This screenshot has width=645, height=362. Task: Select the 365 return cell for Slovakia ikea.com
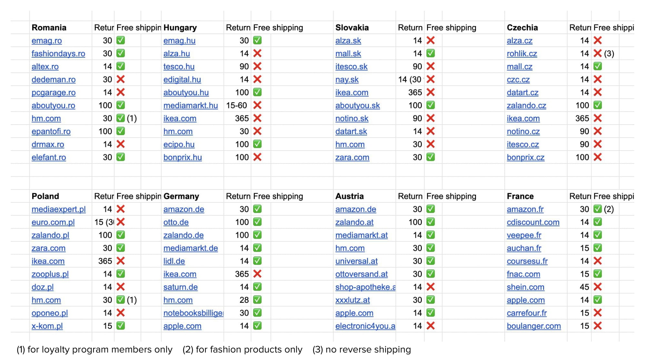[410, 92]
